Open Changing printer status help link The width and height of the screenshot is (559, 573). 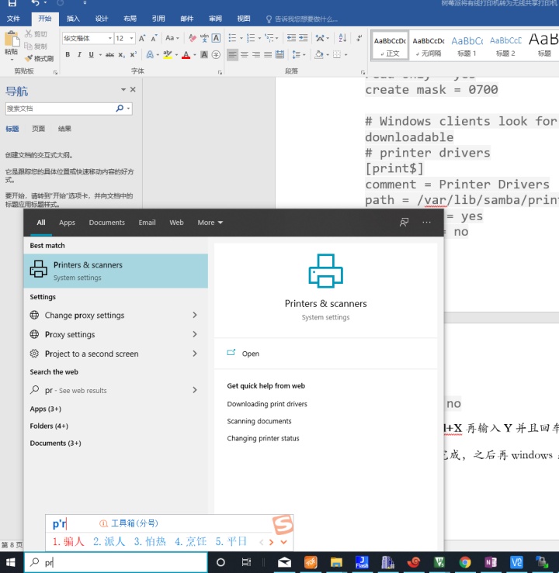(263, 438)
